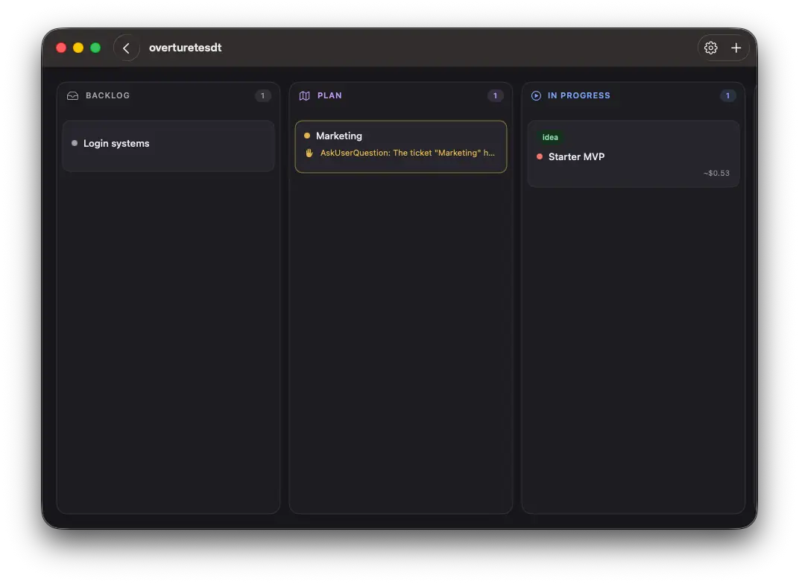The height and width of the screenshot is (584, 799).
Task: Open the Starter MVP ticket
Action: (634, 153)
